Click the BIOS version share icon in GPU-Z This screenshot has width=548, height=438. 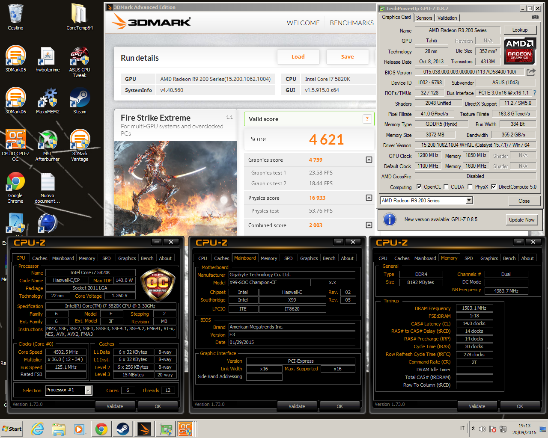pos(531,72)
